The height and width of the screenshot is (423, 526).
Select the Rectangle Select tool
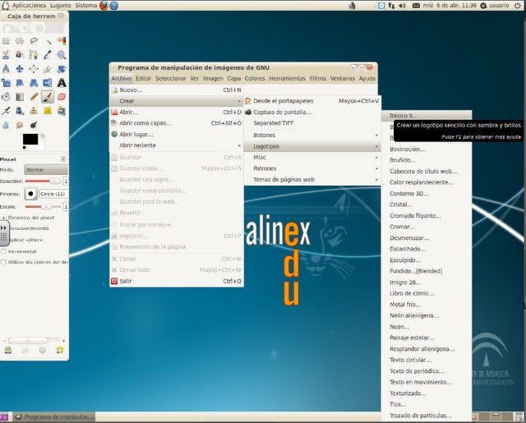(6, 41)
